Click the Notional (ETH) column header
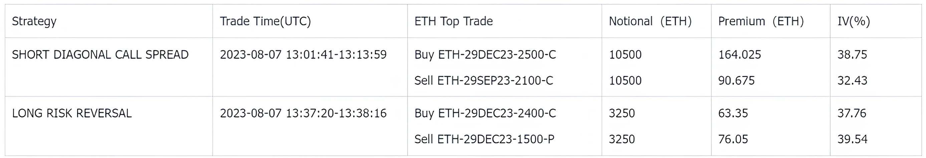 point(650,21)
